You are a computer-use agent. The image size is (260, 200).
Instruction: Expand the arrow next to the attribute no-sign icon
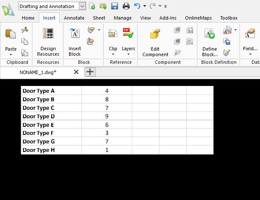235,30
